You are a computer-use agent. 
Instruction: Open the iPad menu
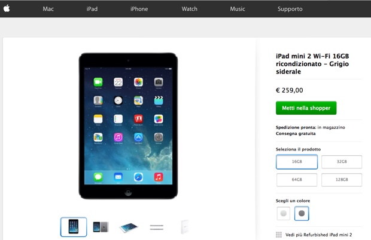coord(92,9)
